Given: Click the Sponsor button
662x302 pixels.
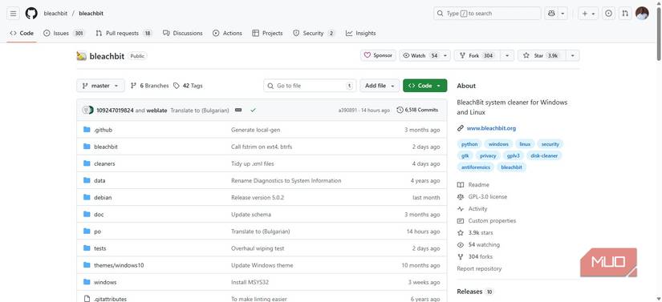Looking at the screenshot, I should pos(378,55).
